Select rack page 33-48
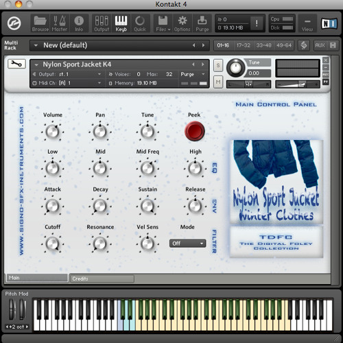The width and height of the screenshot is (343, 343). pos(263,45)
